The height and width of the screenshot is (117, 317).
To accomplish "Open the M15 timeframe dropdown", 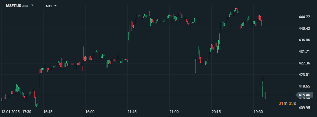I will point(55,6).
